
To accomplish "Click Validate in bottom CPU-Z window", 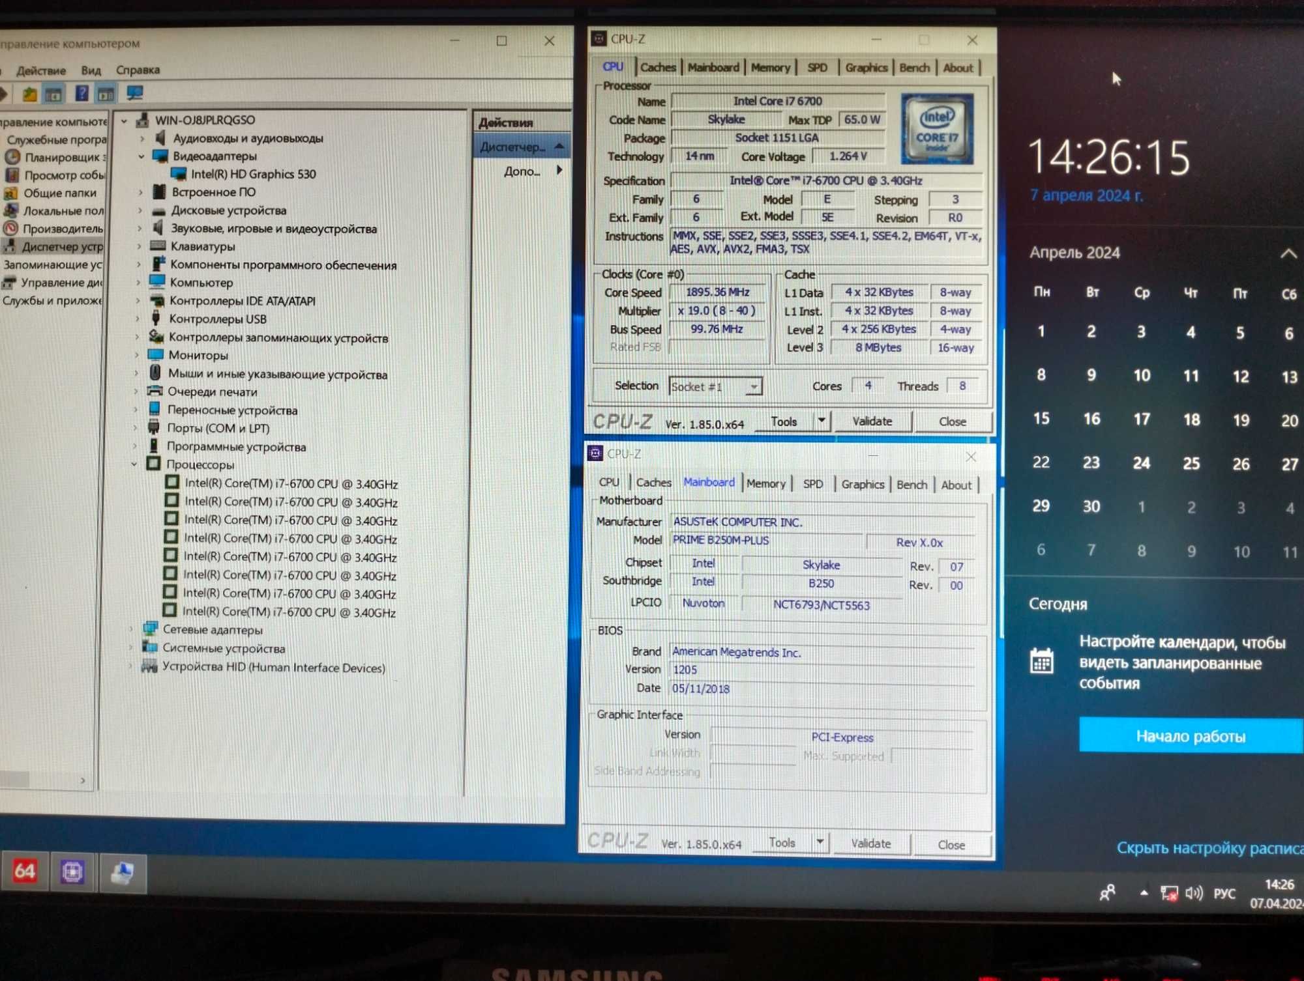I will point(870,844).
